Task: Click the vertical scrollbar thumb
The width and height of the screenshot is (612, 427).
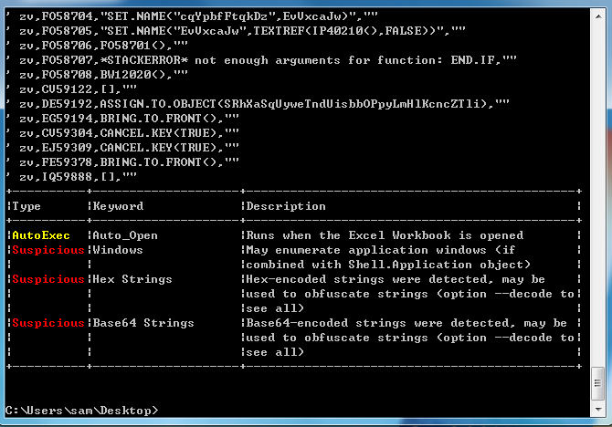Action: point(598,383)
